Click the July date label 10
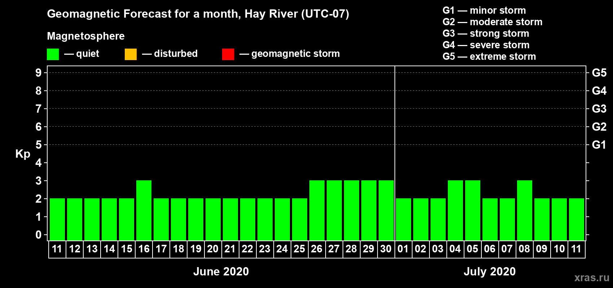 tap(559, 249)
